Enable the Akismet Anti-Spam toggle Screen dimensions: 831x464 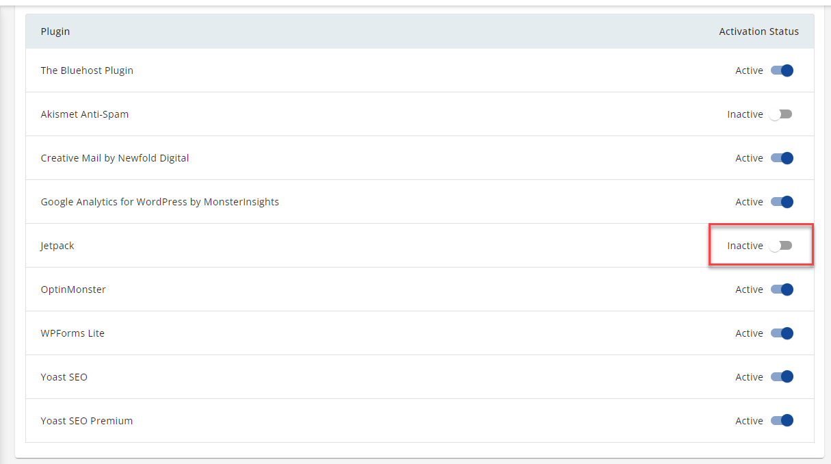click(781, 114)
